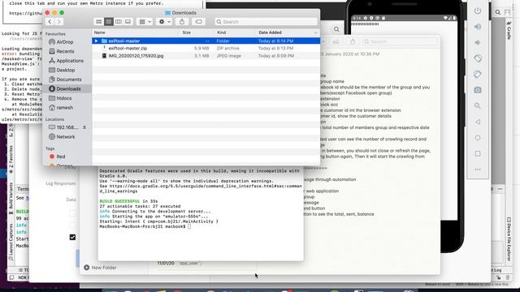
Task: Select the Red tag in sidebar
Action: pyautogui.click(x=58, y=157)
